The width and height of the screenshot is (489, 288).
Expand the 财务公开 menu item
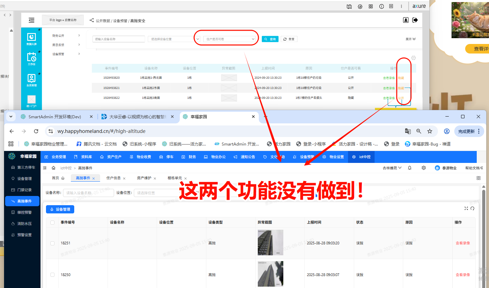(66, 35)
